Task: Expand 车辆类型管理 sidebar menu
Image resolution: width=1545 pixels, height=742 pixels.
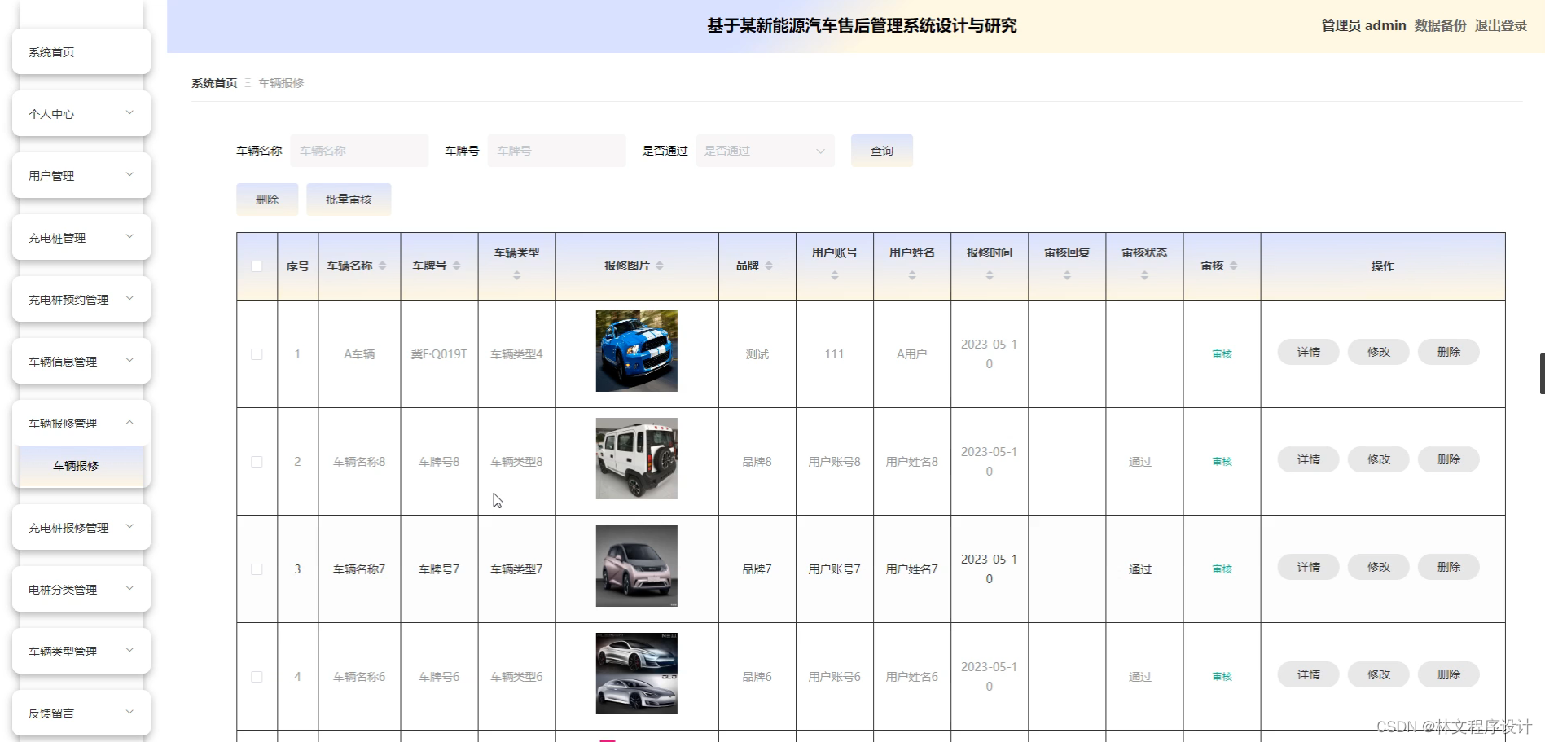Action: click(x=81, y=651)
